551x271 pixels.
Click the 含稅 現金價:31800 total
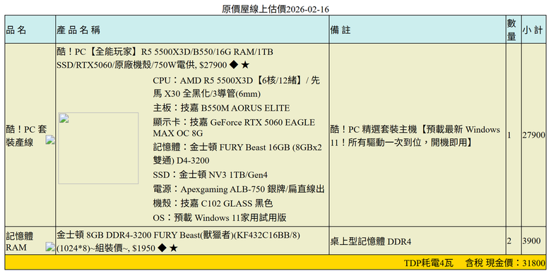click(x=505, y=263)
